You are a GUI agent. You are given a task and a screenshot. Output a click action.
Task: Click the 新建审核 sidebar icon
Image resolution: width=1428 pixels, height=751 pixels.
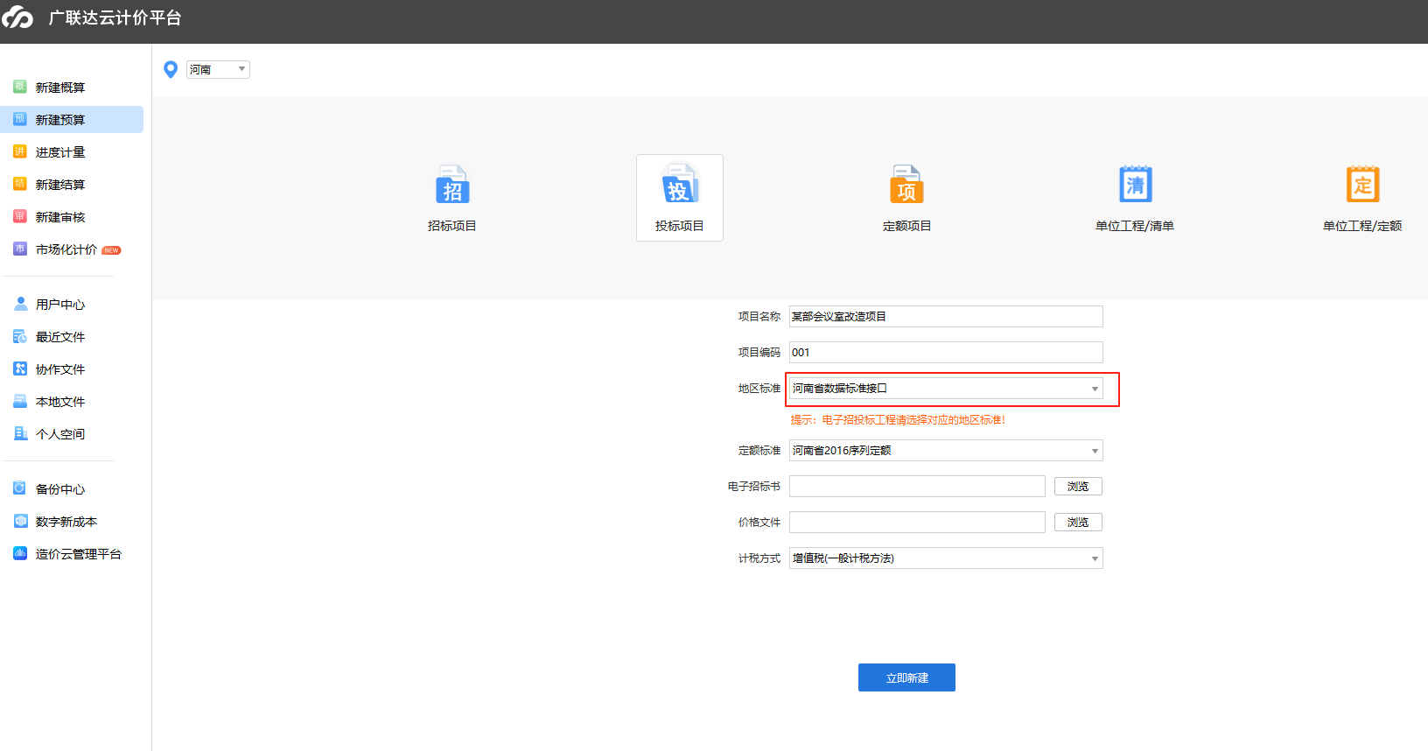point(20,216)
